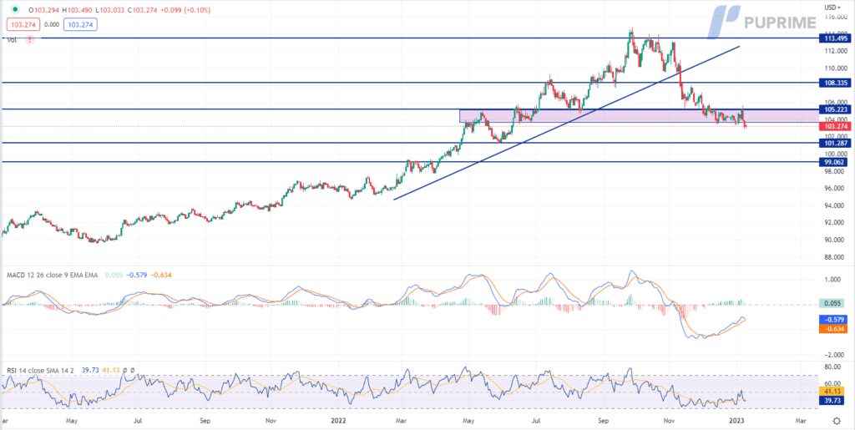The width and height of the screenshot is (855, 430).
Task: Click the red exclamation icon beside Vol
Action: pos(29,40)
